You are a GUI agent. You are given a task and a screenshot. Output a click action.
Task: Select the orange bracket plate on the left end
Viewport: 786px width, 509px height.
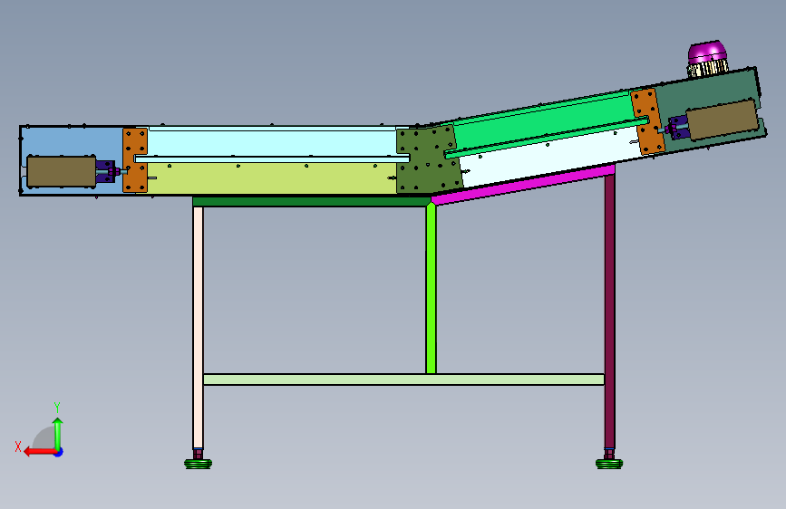point(135,160)
